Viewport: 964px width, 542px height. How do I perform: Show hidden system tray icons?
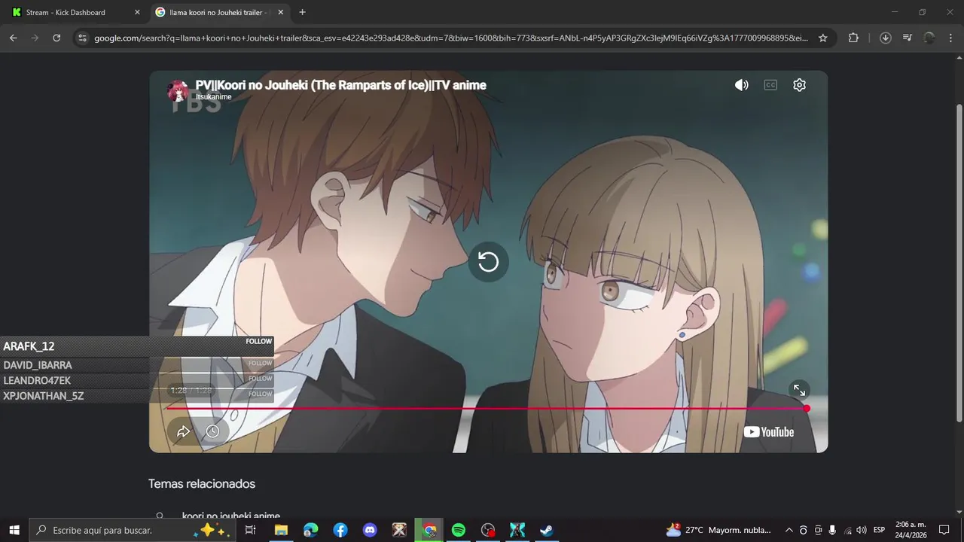[x=789, y=530]
